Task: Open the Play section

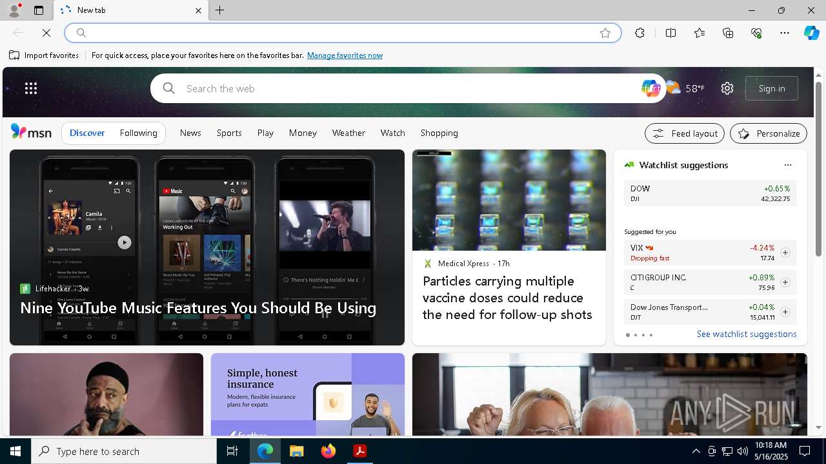Action: [265, 133]
